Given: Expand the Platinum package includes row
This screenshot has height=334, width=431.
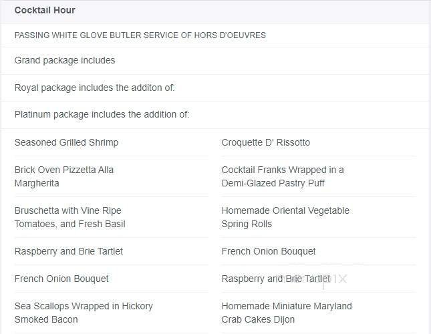Looking at the screenshot, I should [102, 115].
